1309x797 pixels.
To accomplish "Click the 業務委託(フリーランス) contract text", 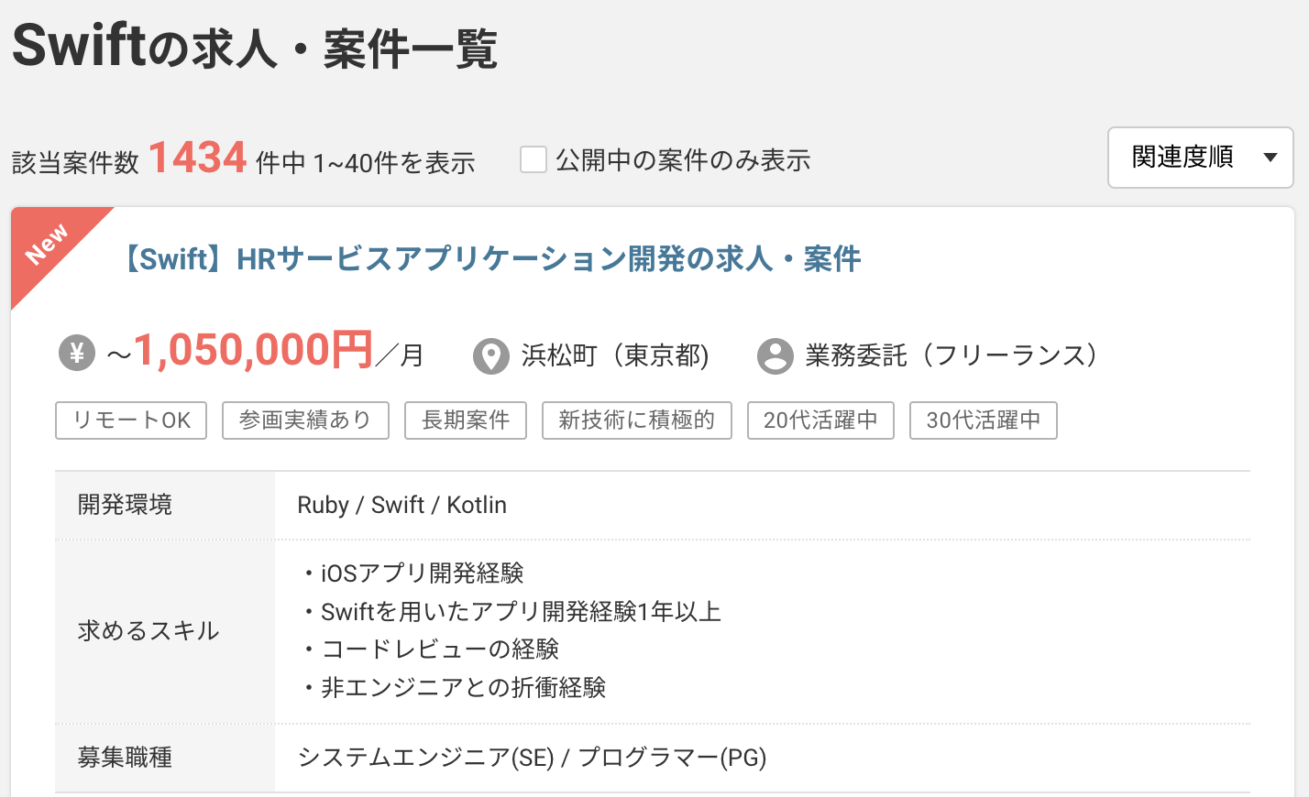I will pyautogui.click(x=952, y=355).
